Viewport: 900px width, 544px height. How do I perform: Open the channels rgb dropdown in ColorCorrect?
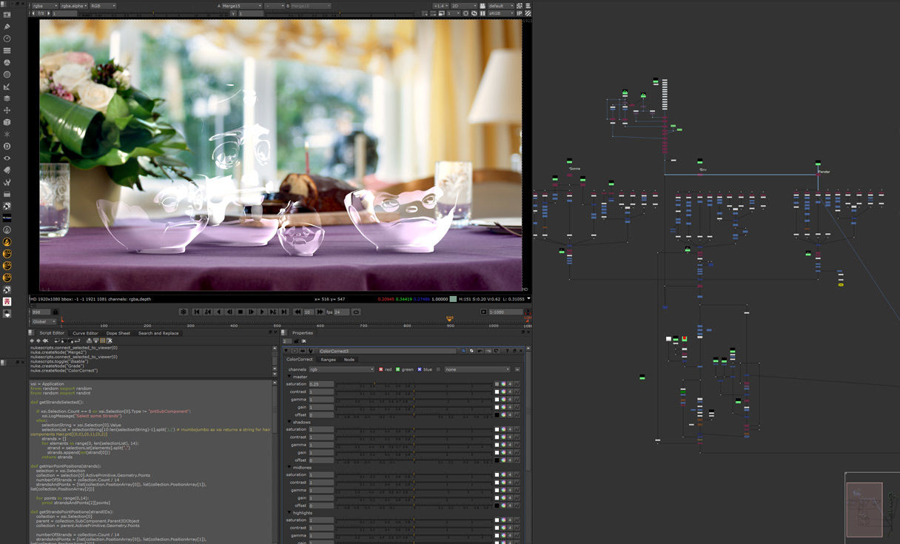click(x=342, y=369)
